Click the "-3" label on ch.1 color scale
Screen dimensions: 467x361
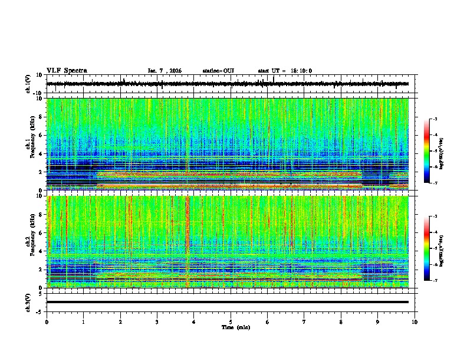[x=435, y=119]
